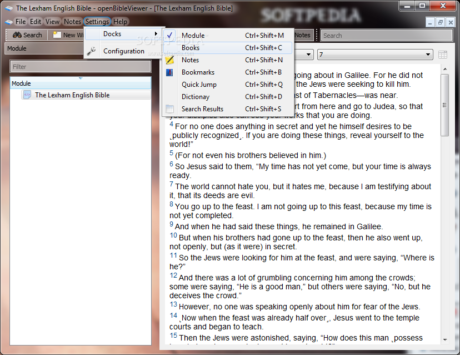Image resolution: width=460 pixels, height=355 pixels.
Task: Open the Notes menu in menu bar
Action: point(72,22)
